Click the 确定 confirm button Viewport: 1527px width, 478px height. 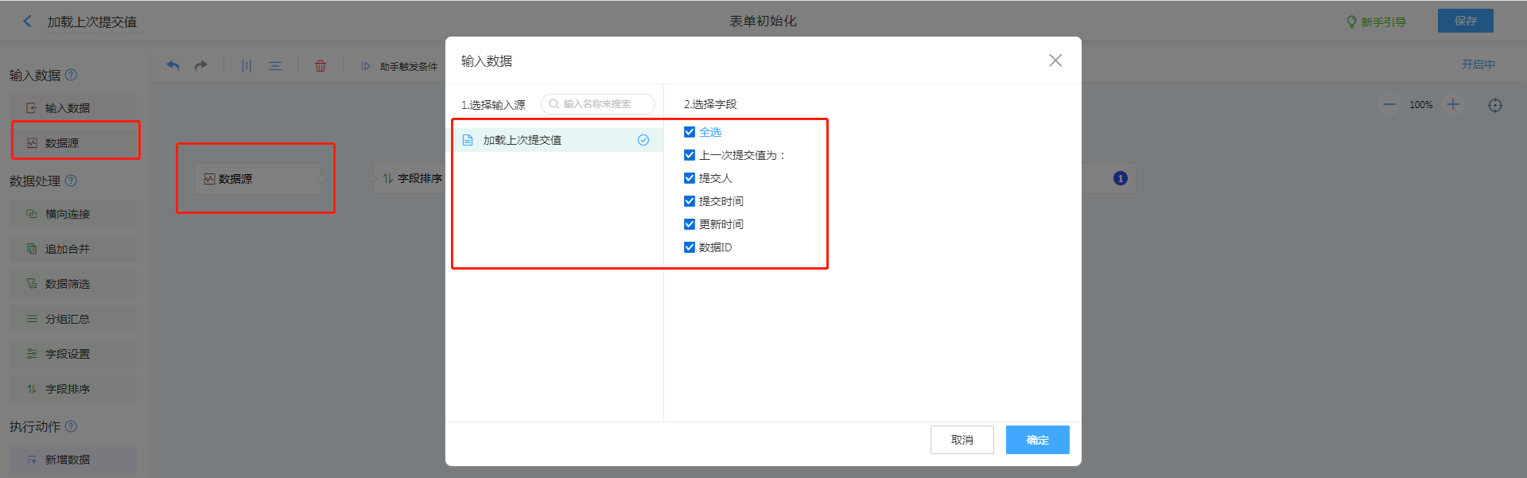coord(1037,440)
